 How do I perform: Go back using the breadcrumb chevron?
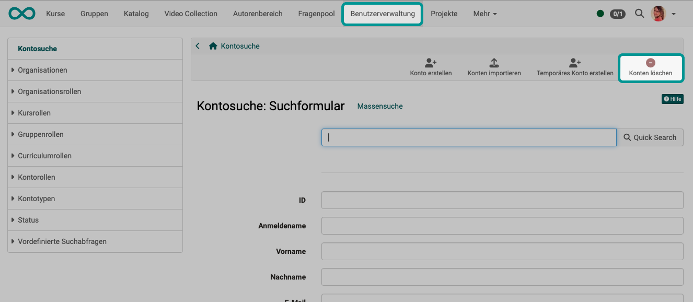click(198, 46)
